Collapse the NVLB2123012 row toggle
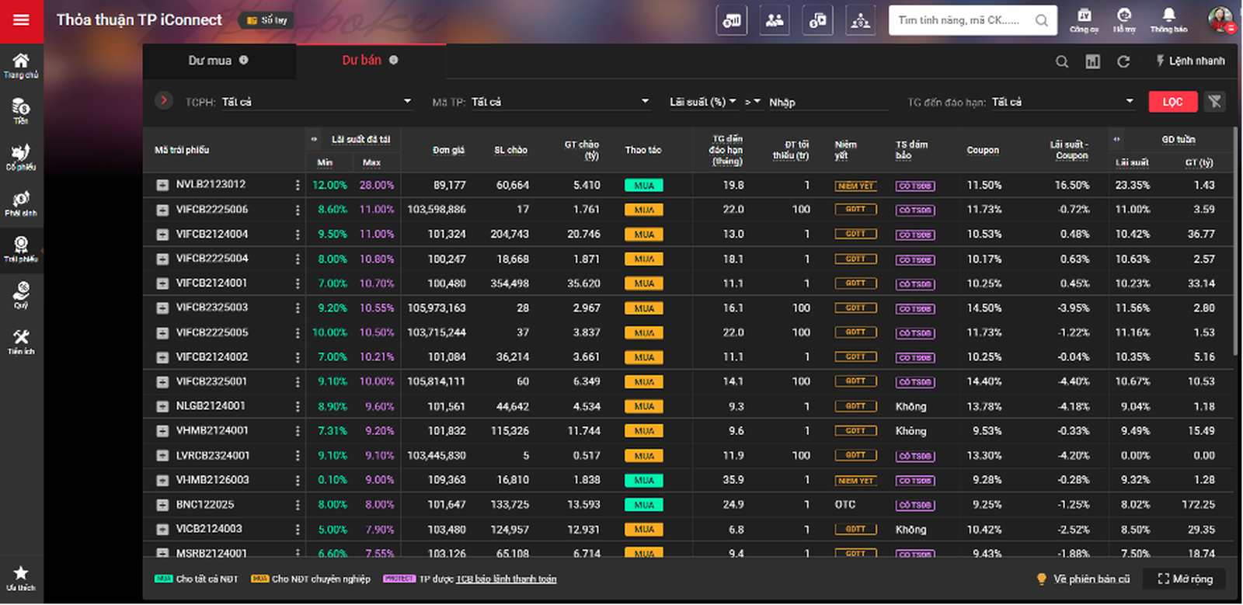1243x605 pixels. point(162,185)
